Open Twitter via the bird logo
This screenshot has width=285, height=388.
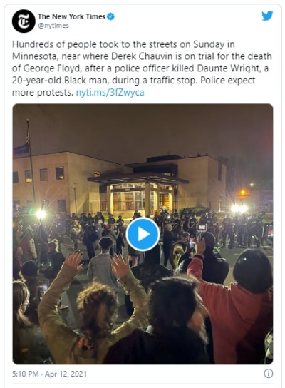[x=267, y=16]
